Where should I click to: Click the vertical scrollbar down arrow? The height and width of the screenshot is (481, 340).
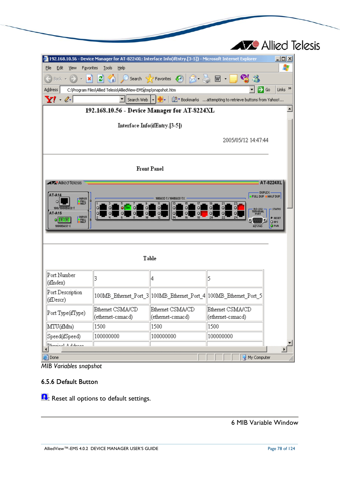290,343
